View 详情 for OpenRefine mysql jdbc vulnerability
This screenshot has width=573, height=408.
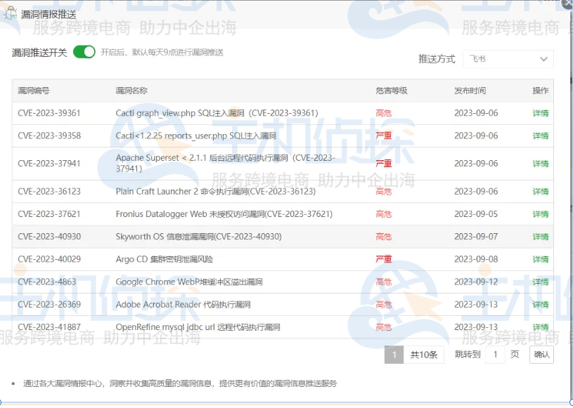point(542,327)
